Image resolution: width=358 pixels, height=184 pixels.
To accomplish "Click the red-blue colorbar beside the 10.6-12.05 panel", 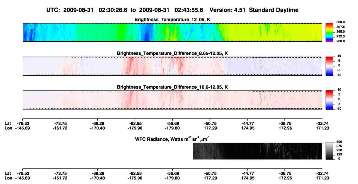I will 330,100.
